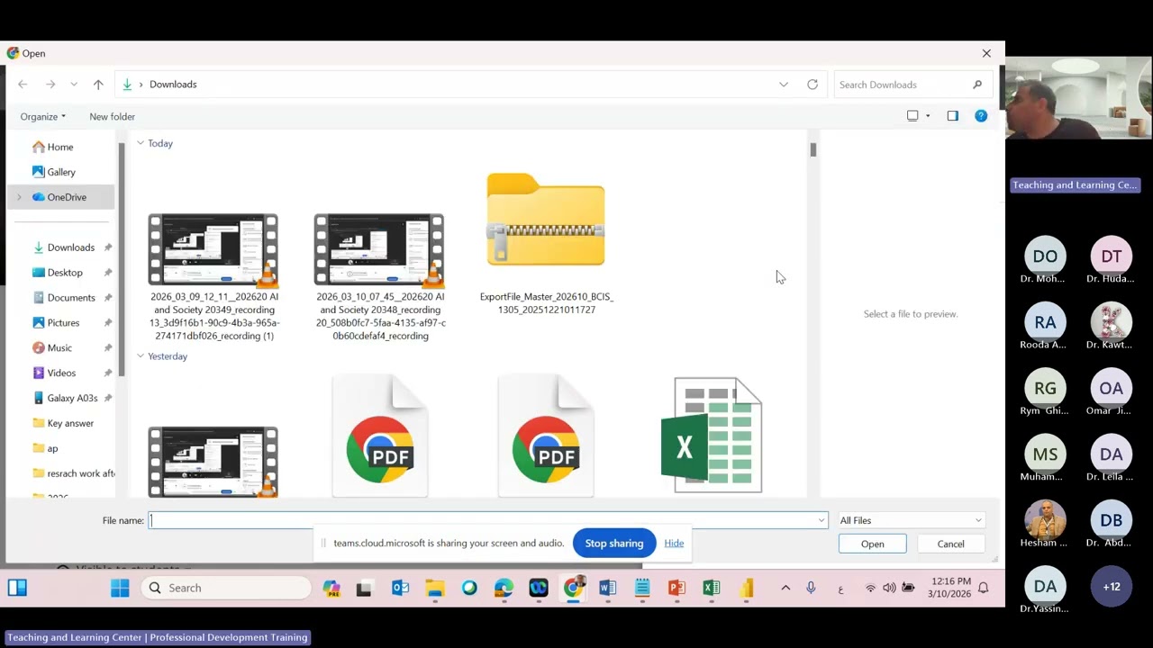Hide the screen sharing notification bar
Image resolution: width=1153 pixels, height=648 pixels.
(674, 543)
